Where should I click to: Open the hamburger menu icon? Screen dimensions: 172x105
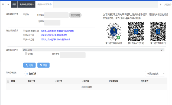point(3,5)
